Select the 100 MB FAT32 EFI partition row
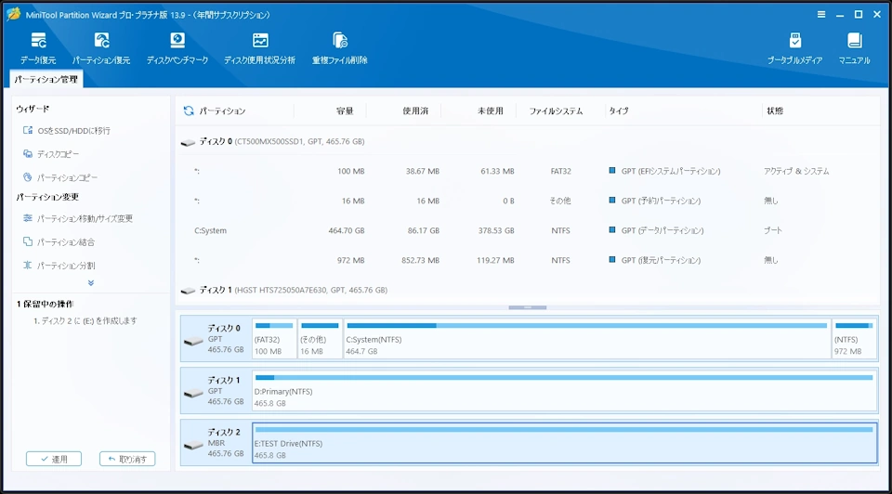 point(528,171)
